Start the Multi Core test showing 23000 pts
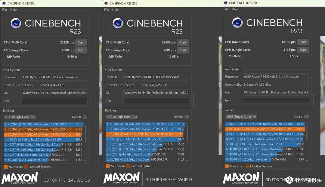 click(x=183, y=42)
